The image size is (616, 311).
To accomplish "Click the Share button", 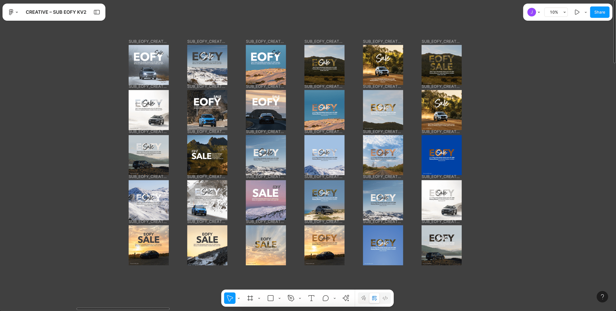I will pyautogui.click(x=599, y=12).
